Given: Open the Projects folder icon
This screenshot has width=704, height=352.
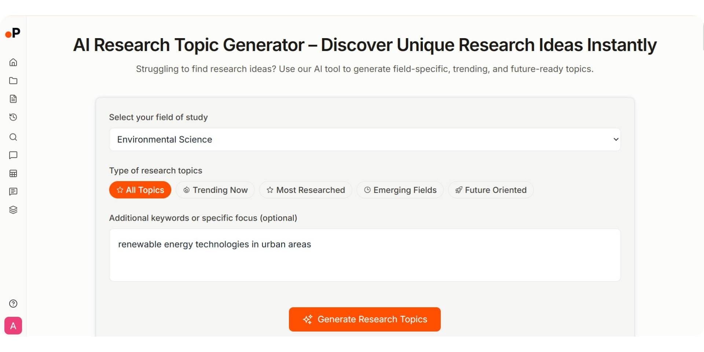Looking at the screenshot, I should tap(13, 81).
